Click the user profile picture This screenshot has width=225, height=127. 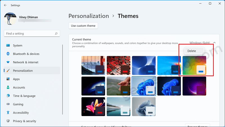(x=10, y=19)
